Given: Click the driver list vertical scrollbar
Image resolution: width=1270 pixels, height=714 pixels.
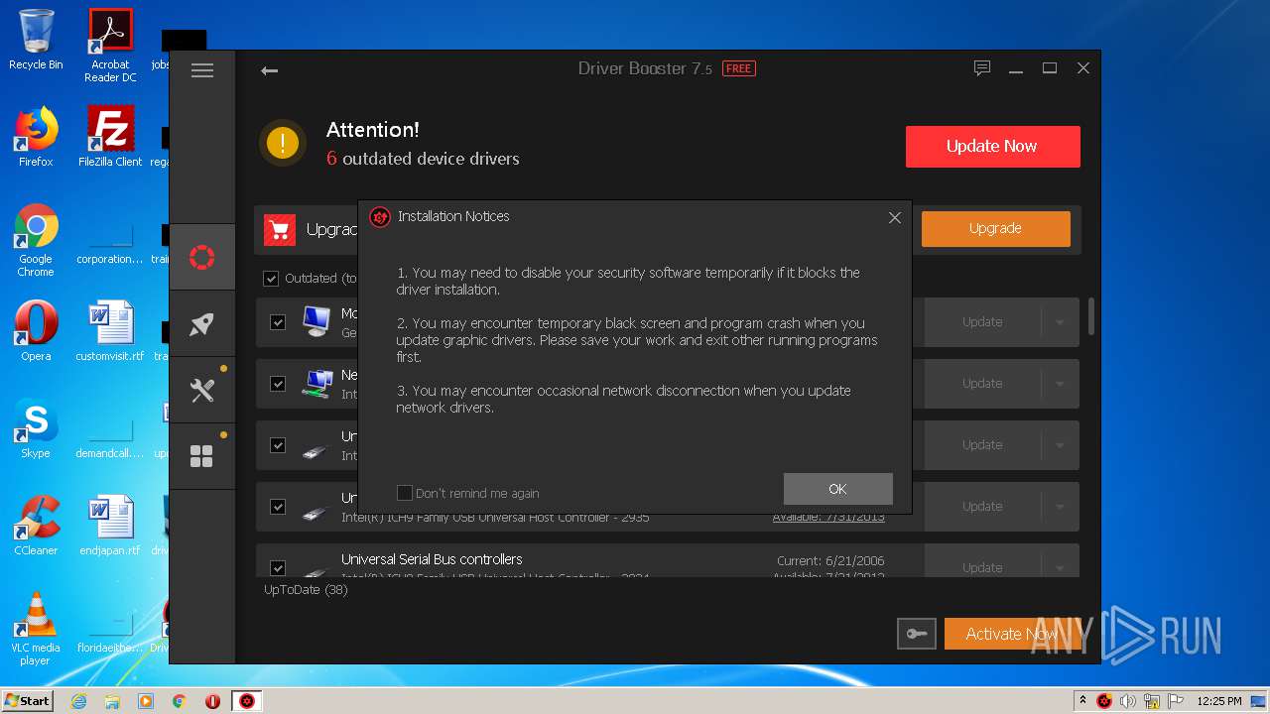Looking at the screenshot, I should [1091, 316].
